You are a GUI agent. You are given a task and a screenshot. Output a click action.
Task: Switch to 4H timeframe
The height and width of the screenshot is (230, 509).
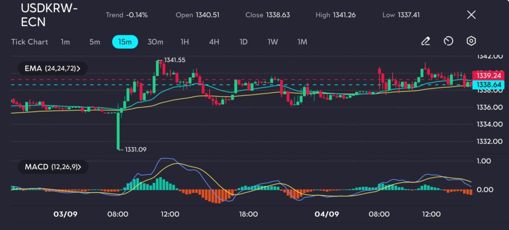(x=214, y=42)
